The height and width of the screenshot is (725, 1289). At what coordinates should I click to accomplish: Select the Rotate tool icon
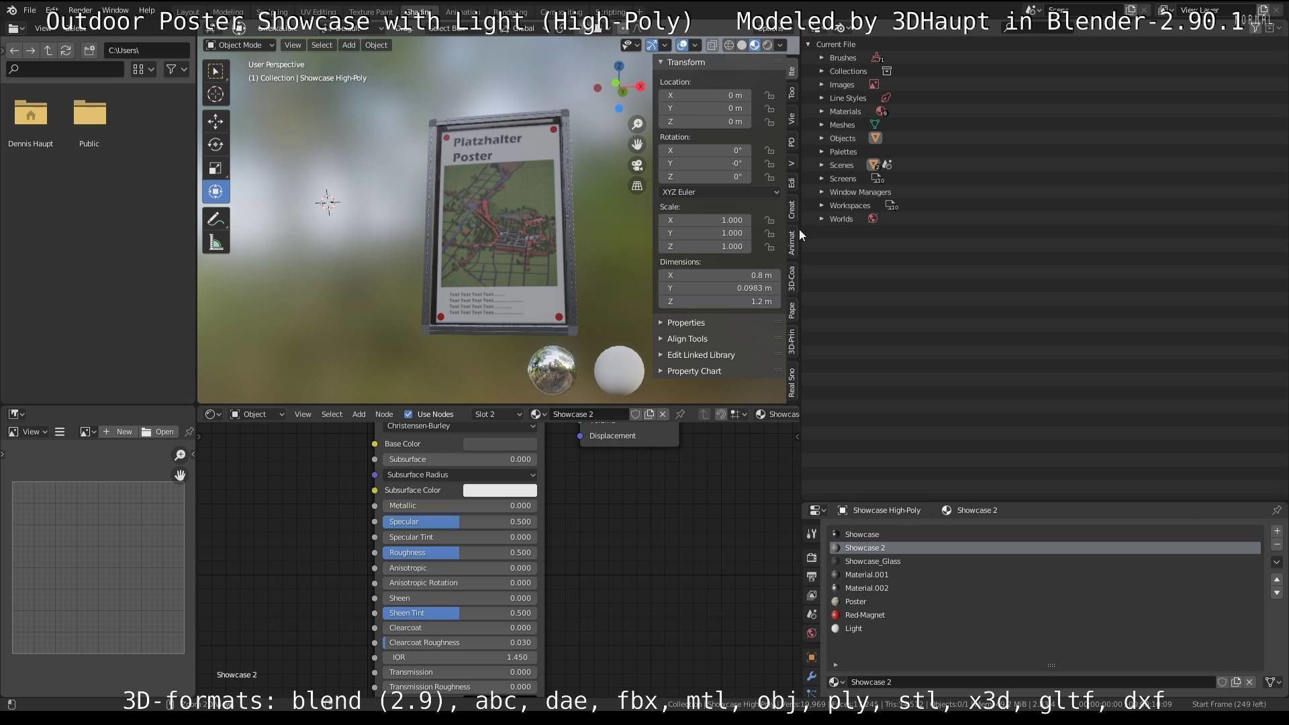tap(216, 144)
